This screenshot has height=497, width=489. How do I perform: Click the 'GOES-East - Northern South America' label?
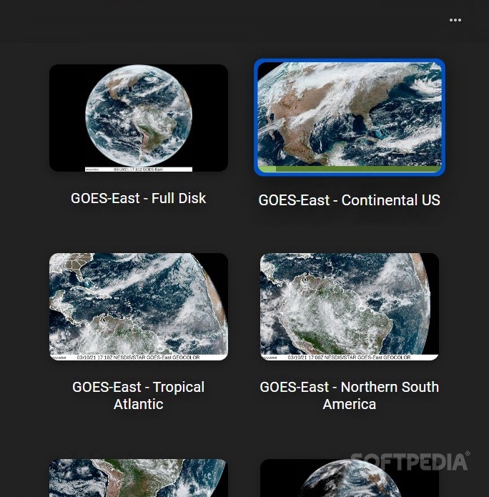350,395
